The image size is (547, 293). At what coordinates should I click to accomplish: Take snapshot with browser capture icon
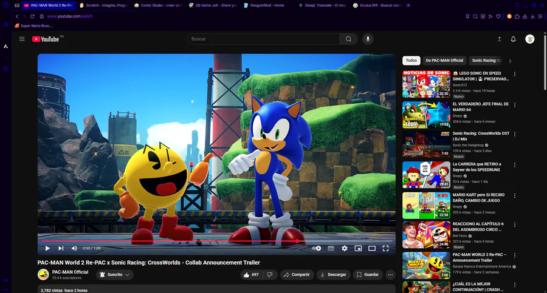[x=475, y=16]
